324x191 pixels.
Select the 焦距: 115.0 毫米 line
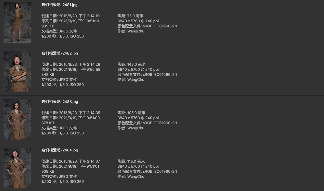[131, 161]
